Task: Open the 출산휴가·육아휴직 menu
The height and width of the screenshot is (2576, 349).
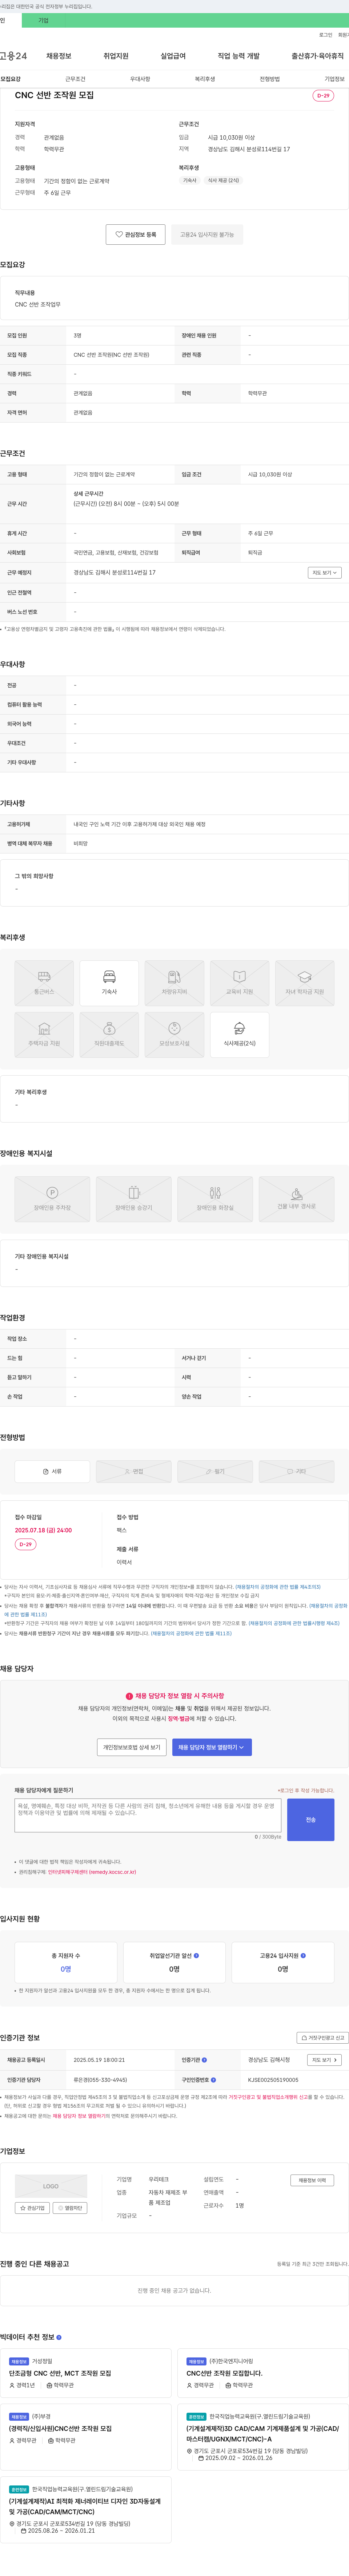Action: pos(318,56)
